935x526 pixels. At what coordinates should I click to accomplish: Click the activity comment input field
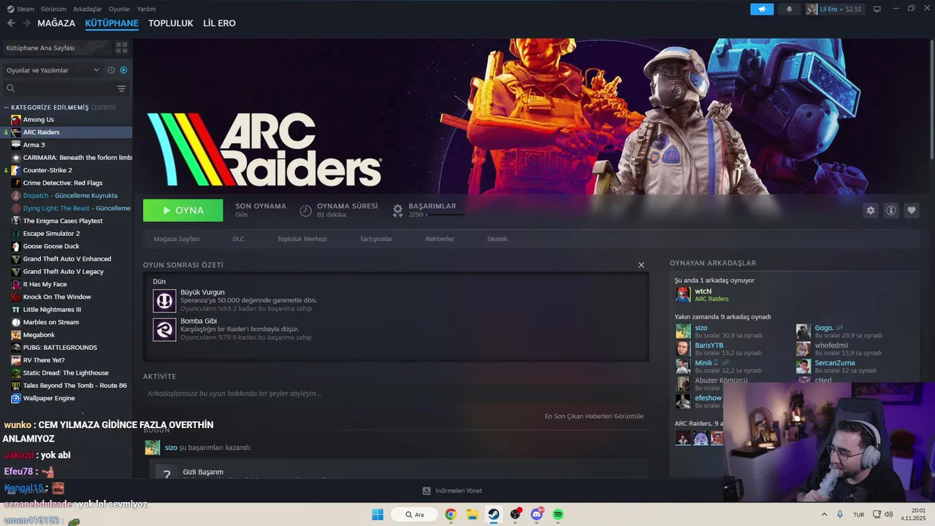[x=395, y=394]
